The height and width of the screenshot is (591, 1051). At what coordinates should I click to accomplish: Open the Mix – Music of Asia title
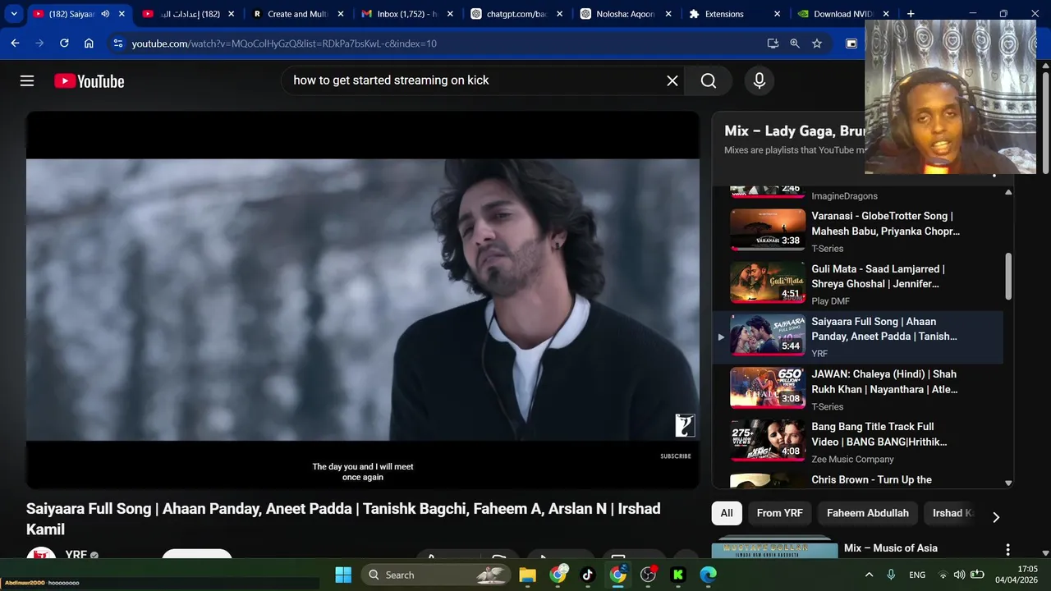coord(890,547)
